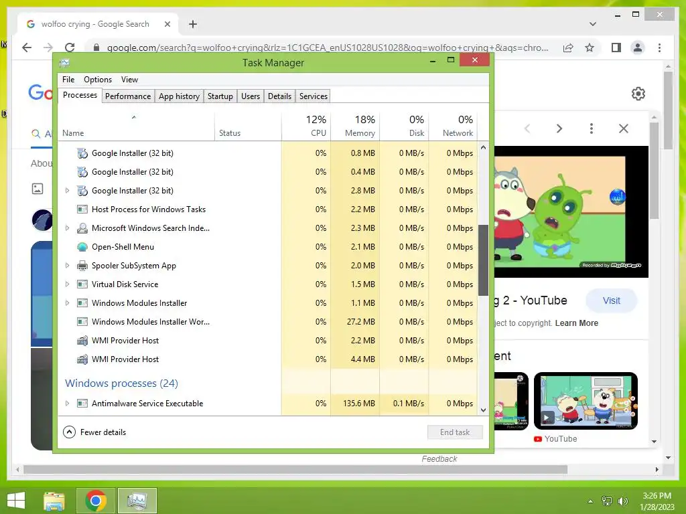Screen dimensions: 686x514
Task: Click Task Manager vertical scrollbar thumb
Action: 483,260
